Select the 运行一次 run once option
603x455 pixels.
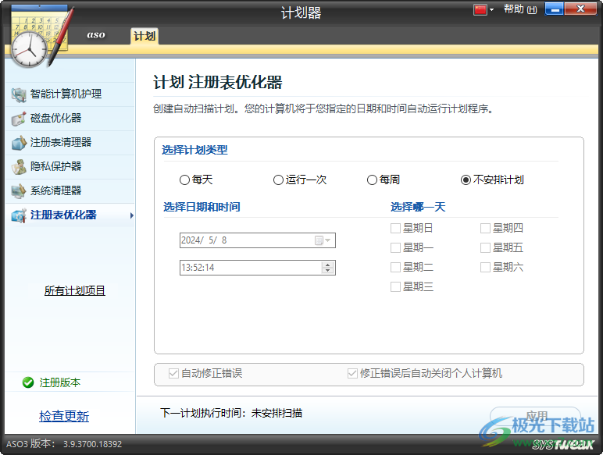point(278,180)
